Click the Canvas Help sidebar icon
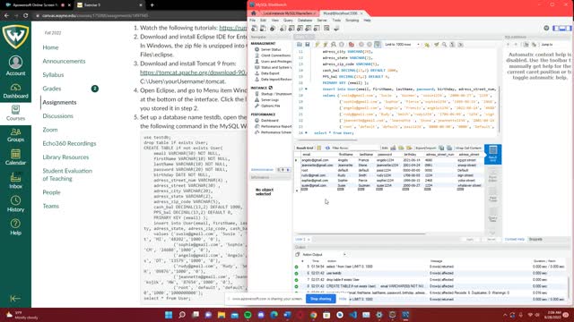Screen dimensions: 574x322 15,227
